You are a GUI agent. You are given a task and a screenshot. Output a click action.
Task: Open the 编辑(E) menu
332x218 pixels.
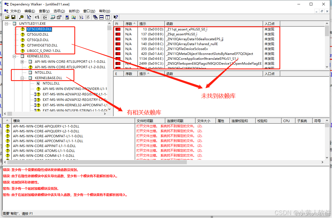pyautogui.click(x=30, y=11)
